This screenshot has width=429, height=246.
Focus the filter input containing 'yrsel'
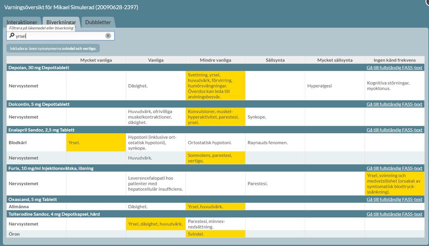[60, 36]
